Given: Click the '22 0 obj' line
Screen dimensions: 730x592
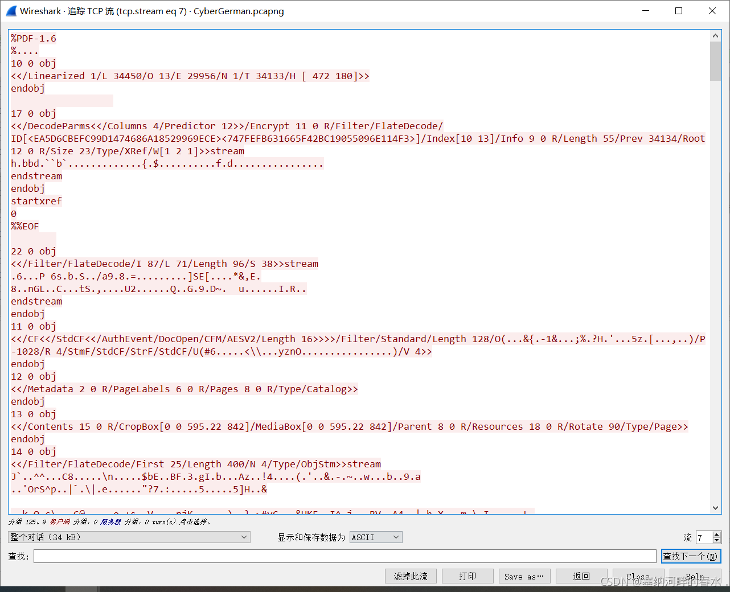Looking at the screenshot, I should (x=34, y=251).
